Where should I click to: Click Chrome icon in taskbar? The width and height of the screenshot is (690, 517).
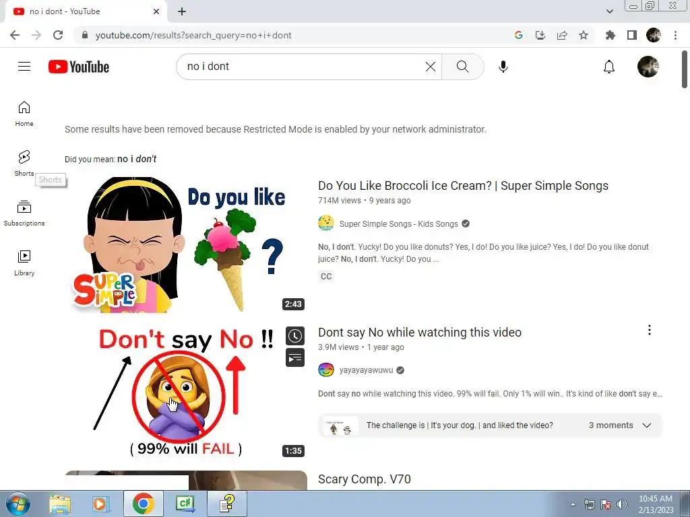tap(143, 504)
